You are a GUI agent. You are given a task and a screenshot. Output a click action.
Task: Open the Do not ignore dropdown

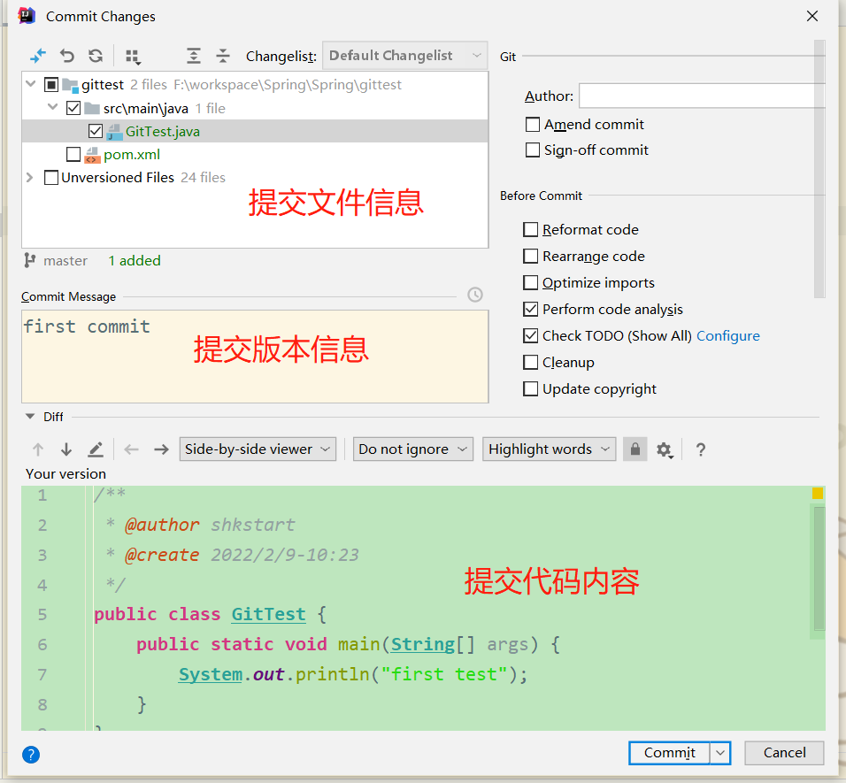pyautogui.click(x=412, y=449)
